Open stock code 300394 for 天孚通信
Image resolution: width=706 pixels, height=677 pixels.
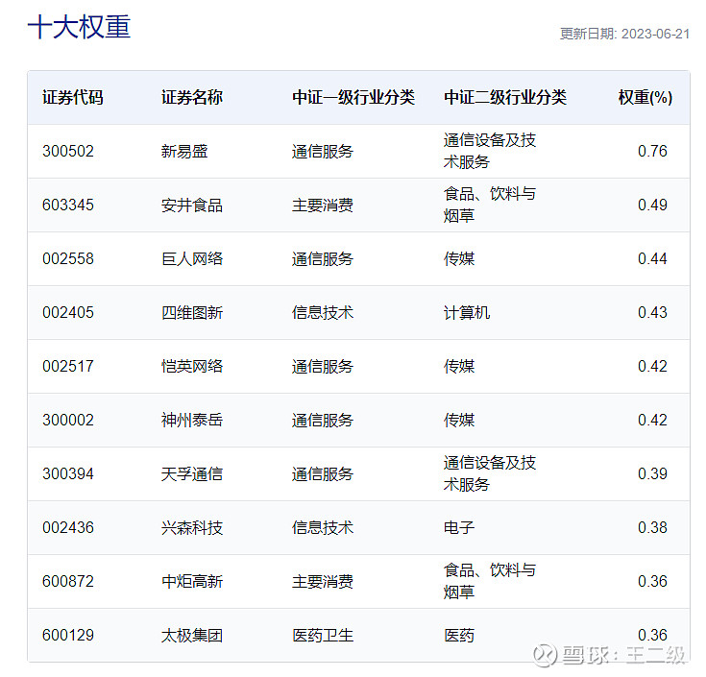point(68,473)
